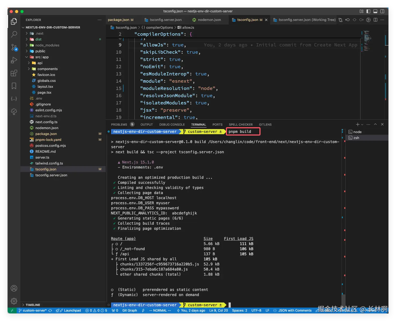Open the nodemon.json editor tab
The image size is (396, 321).
click(x=209, y=20)
